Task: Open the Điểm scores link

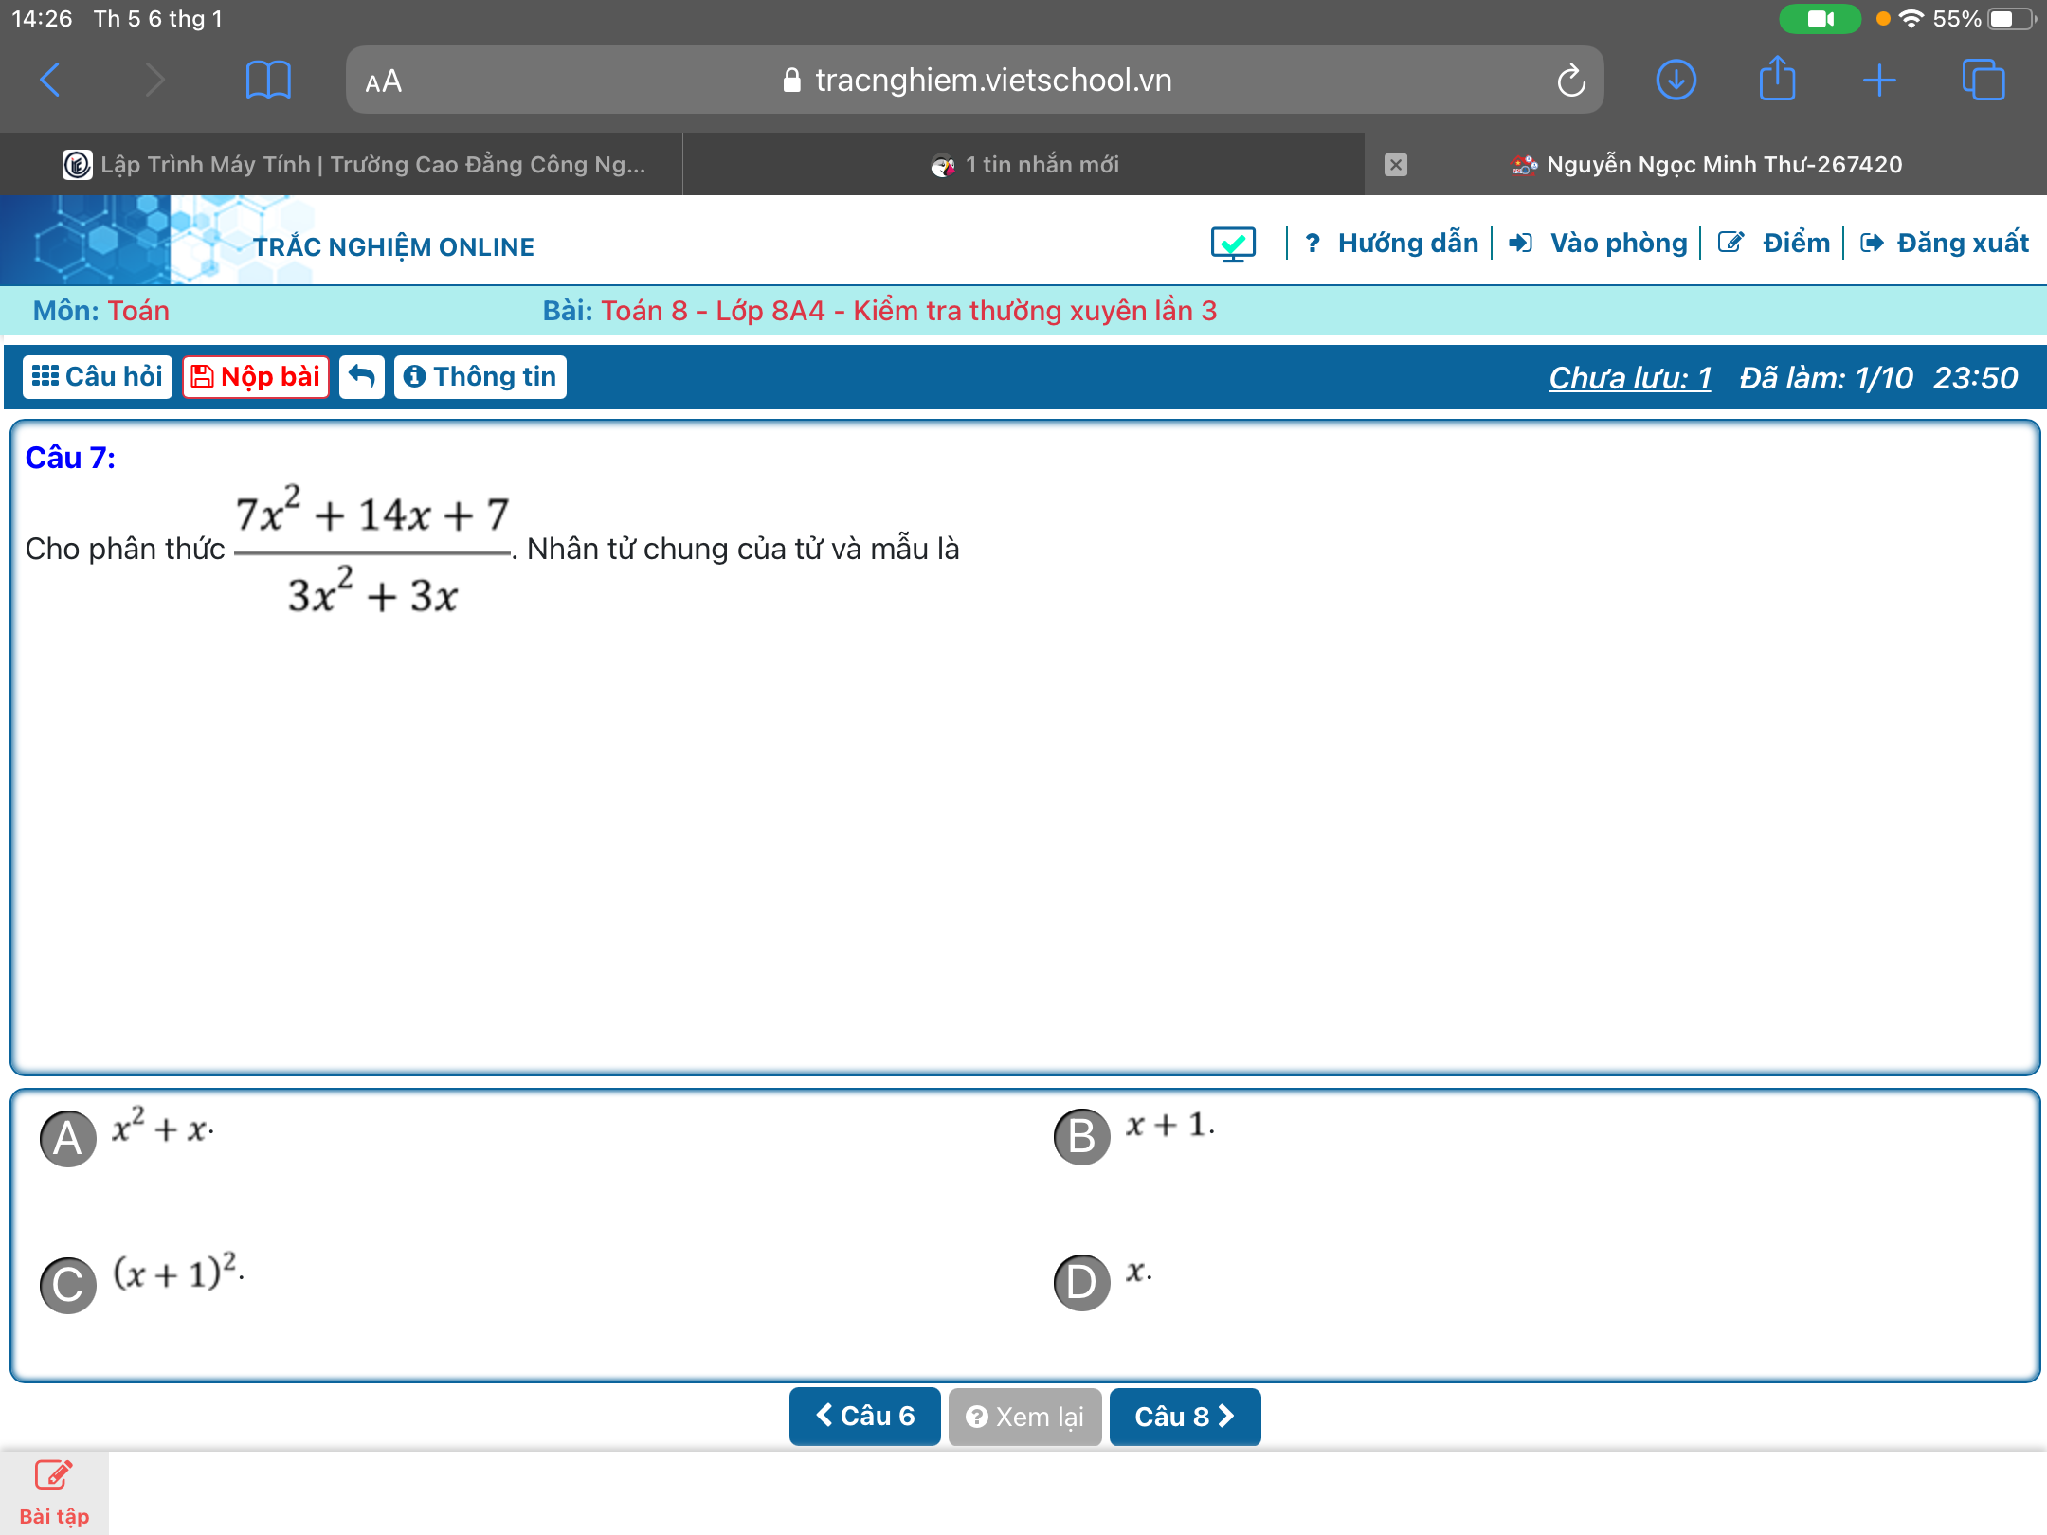Action: click(x=1773, y=244)
